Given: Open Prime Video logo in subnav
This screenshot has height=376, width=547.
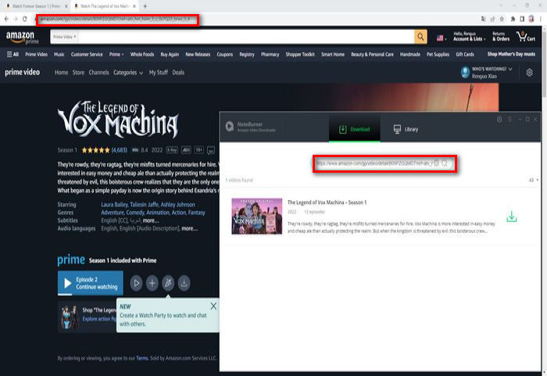Looking at the screenshot, I should pyautogui.click(x=23, y=72).
